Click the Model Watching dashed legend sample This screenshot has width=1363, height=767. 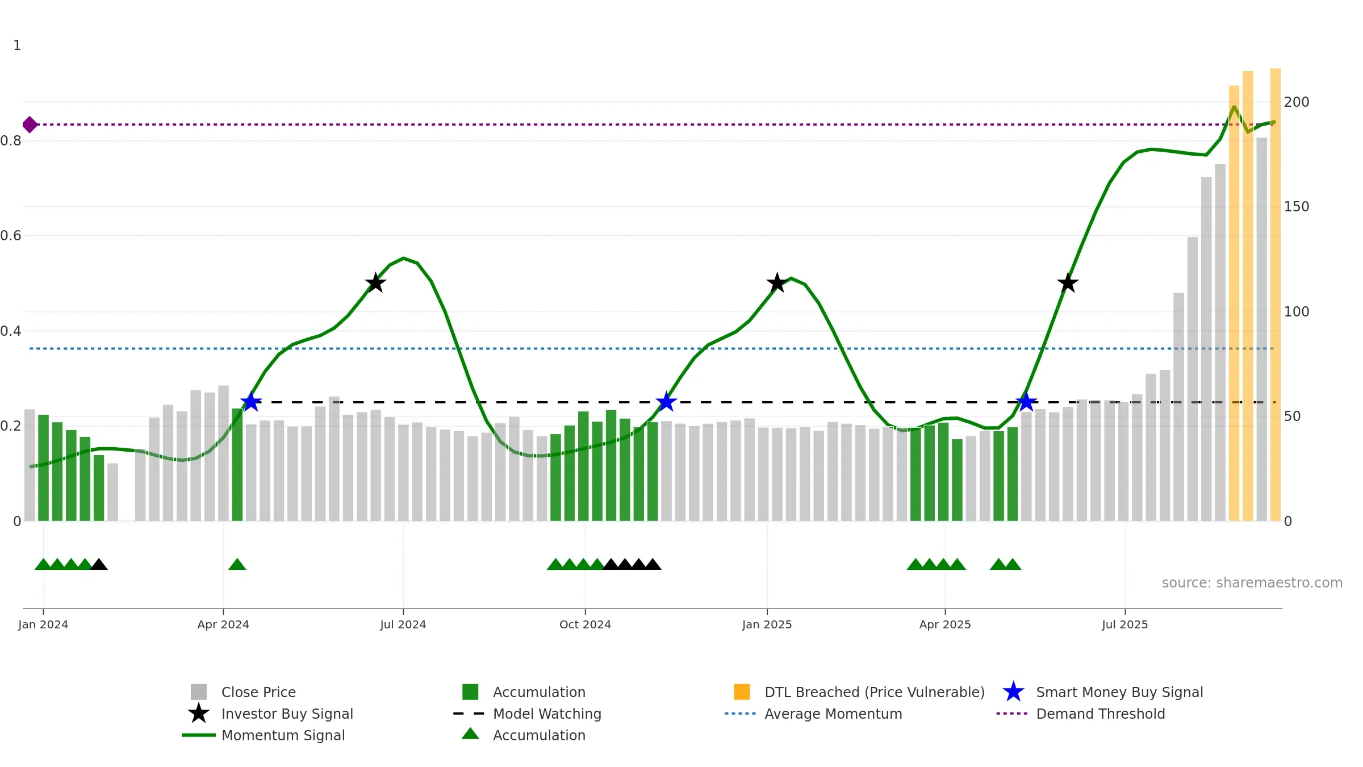[x=469, y=714]
